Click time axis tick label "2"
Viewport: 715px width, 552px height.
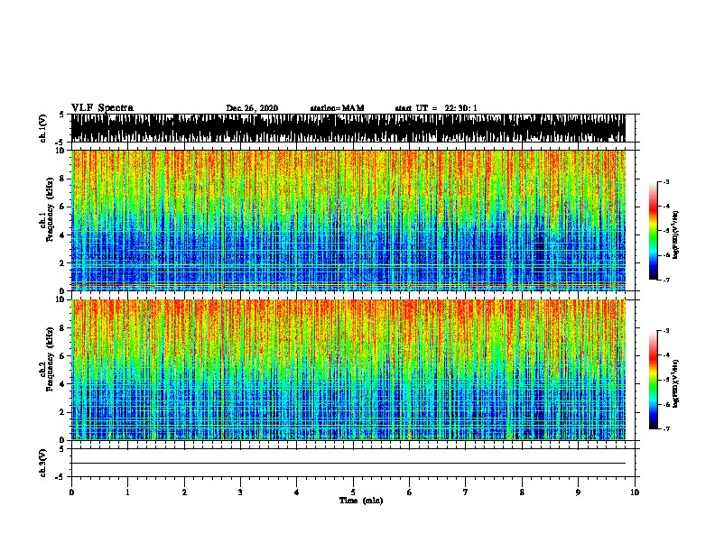pos(184,492)
